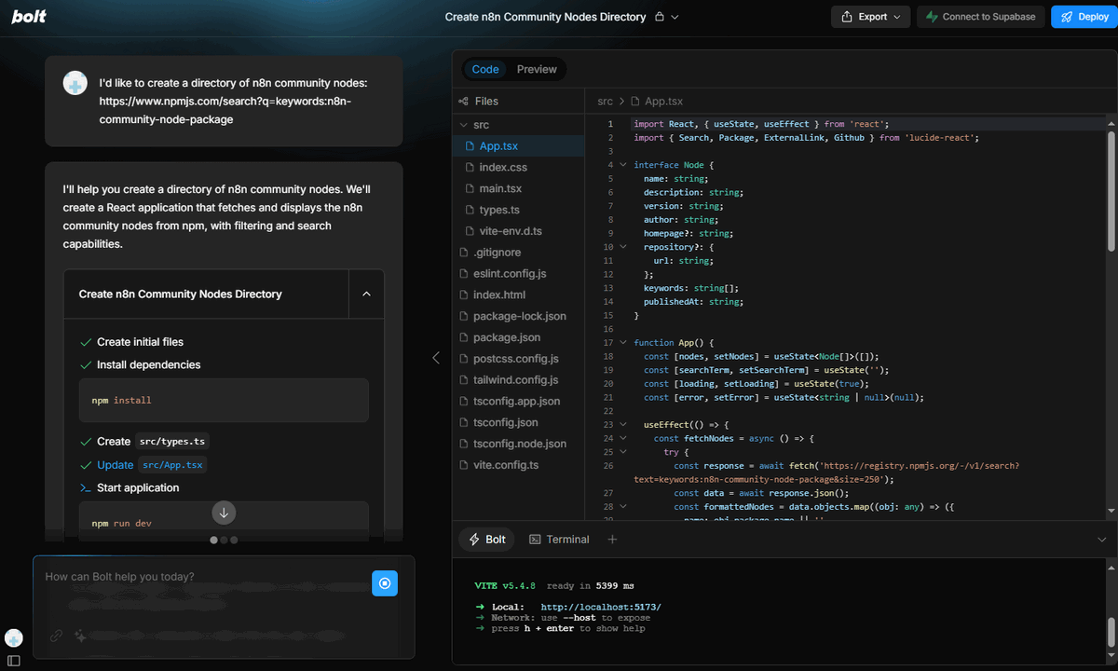This screenshot has width=1118, height=671.
Task: Click the middle carousel dot below the plan card
Action: tap(224, 539)
